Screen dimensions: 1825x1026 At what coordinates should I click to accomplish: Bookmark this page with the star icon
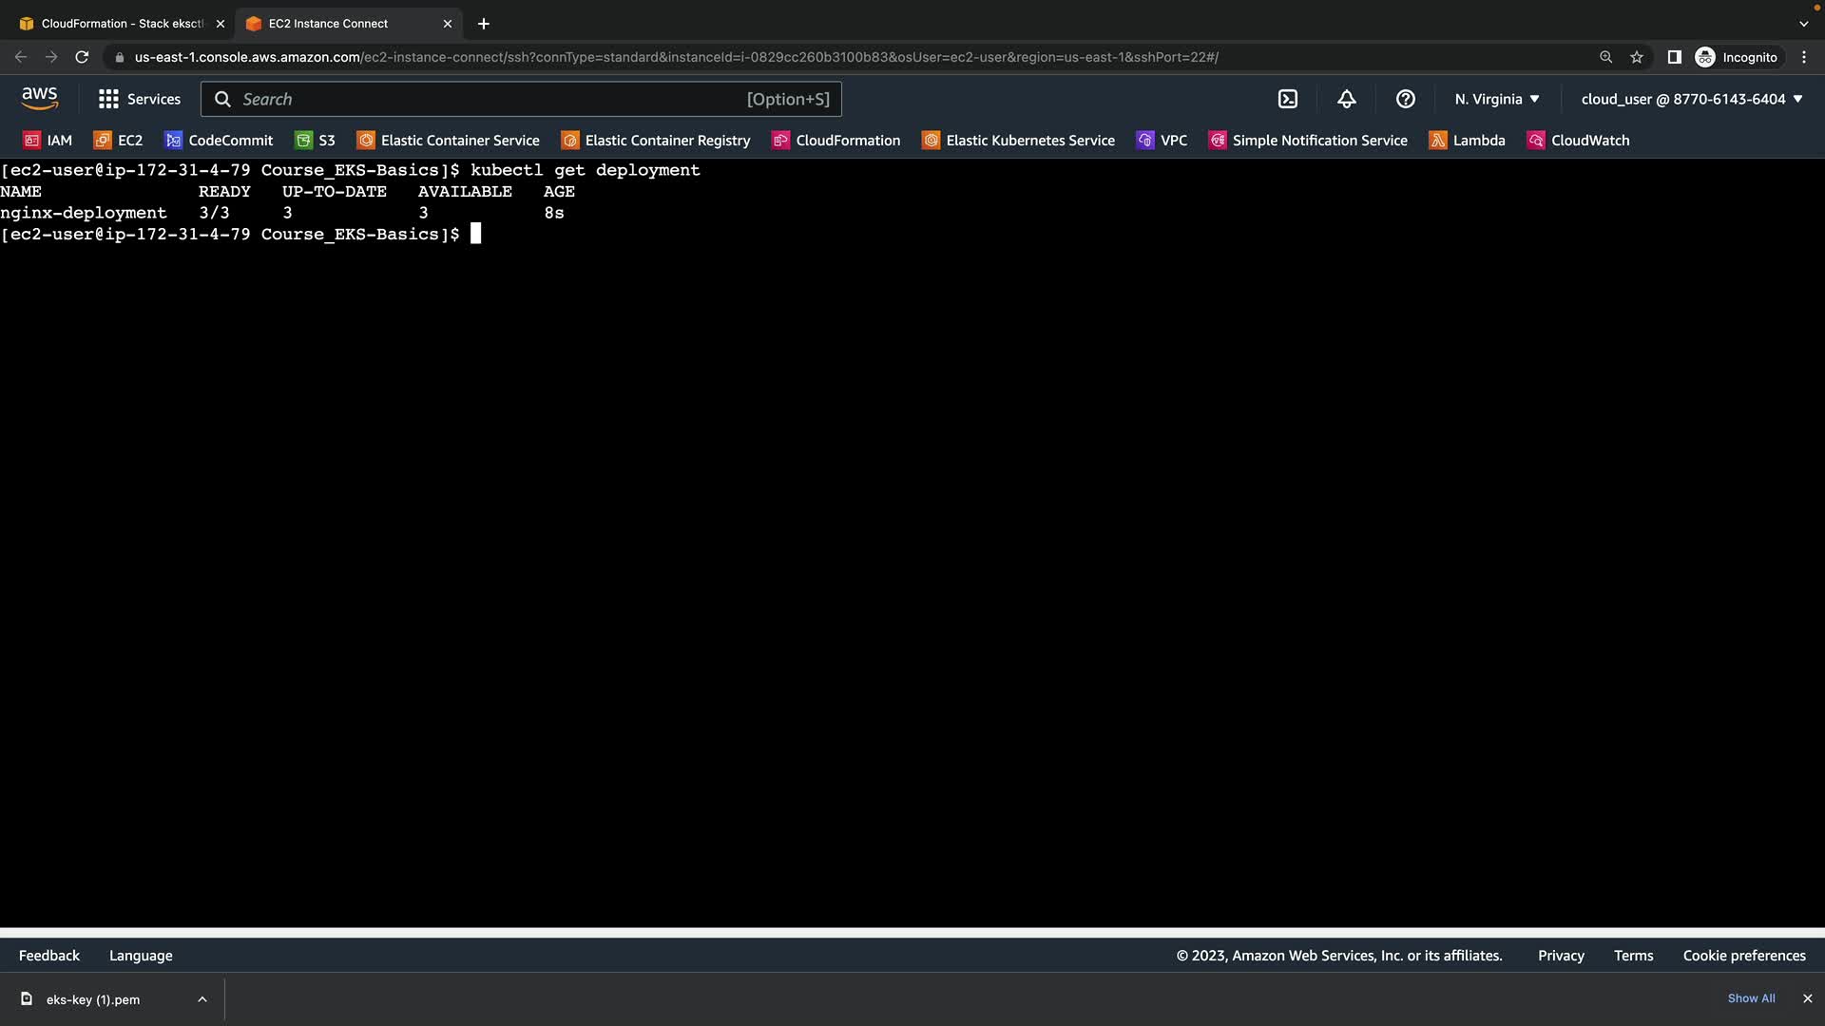pyautogui.click(x=1637, y=57)
